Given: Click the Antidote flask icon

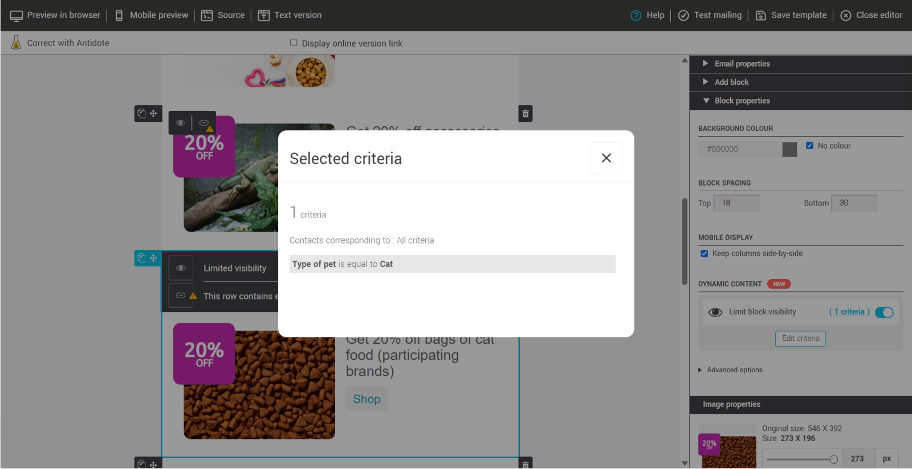Looking at the screenshot, I should [16, 43].
